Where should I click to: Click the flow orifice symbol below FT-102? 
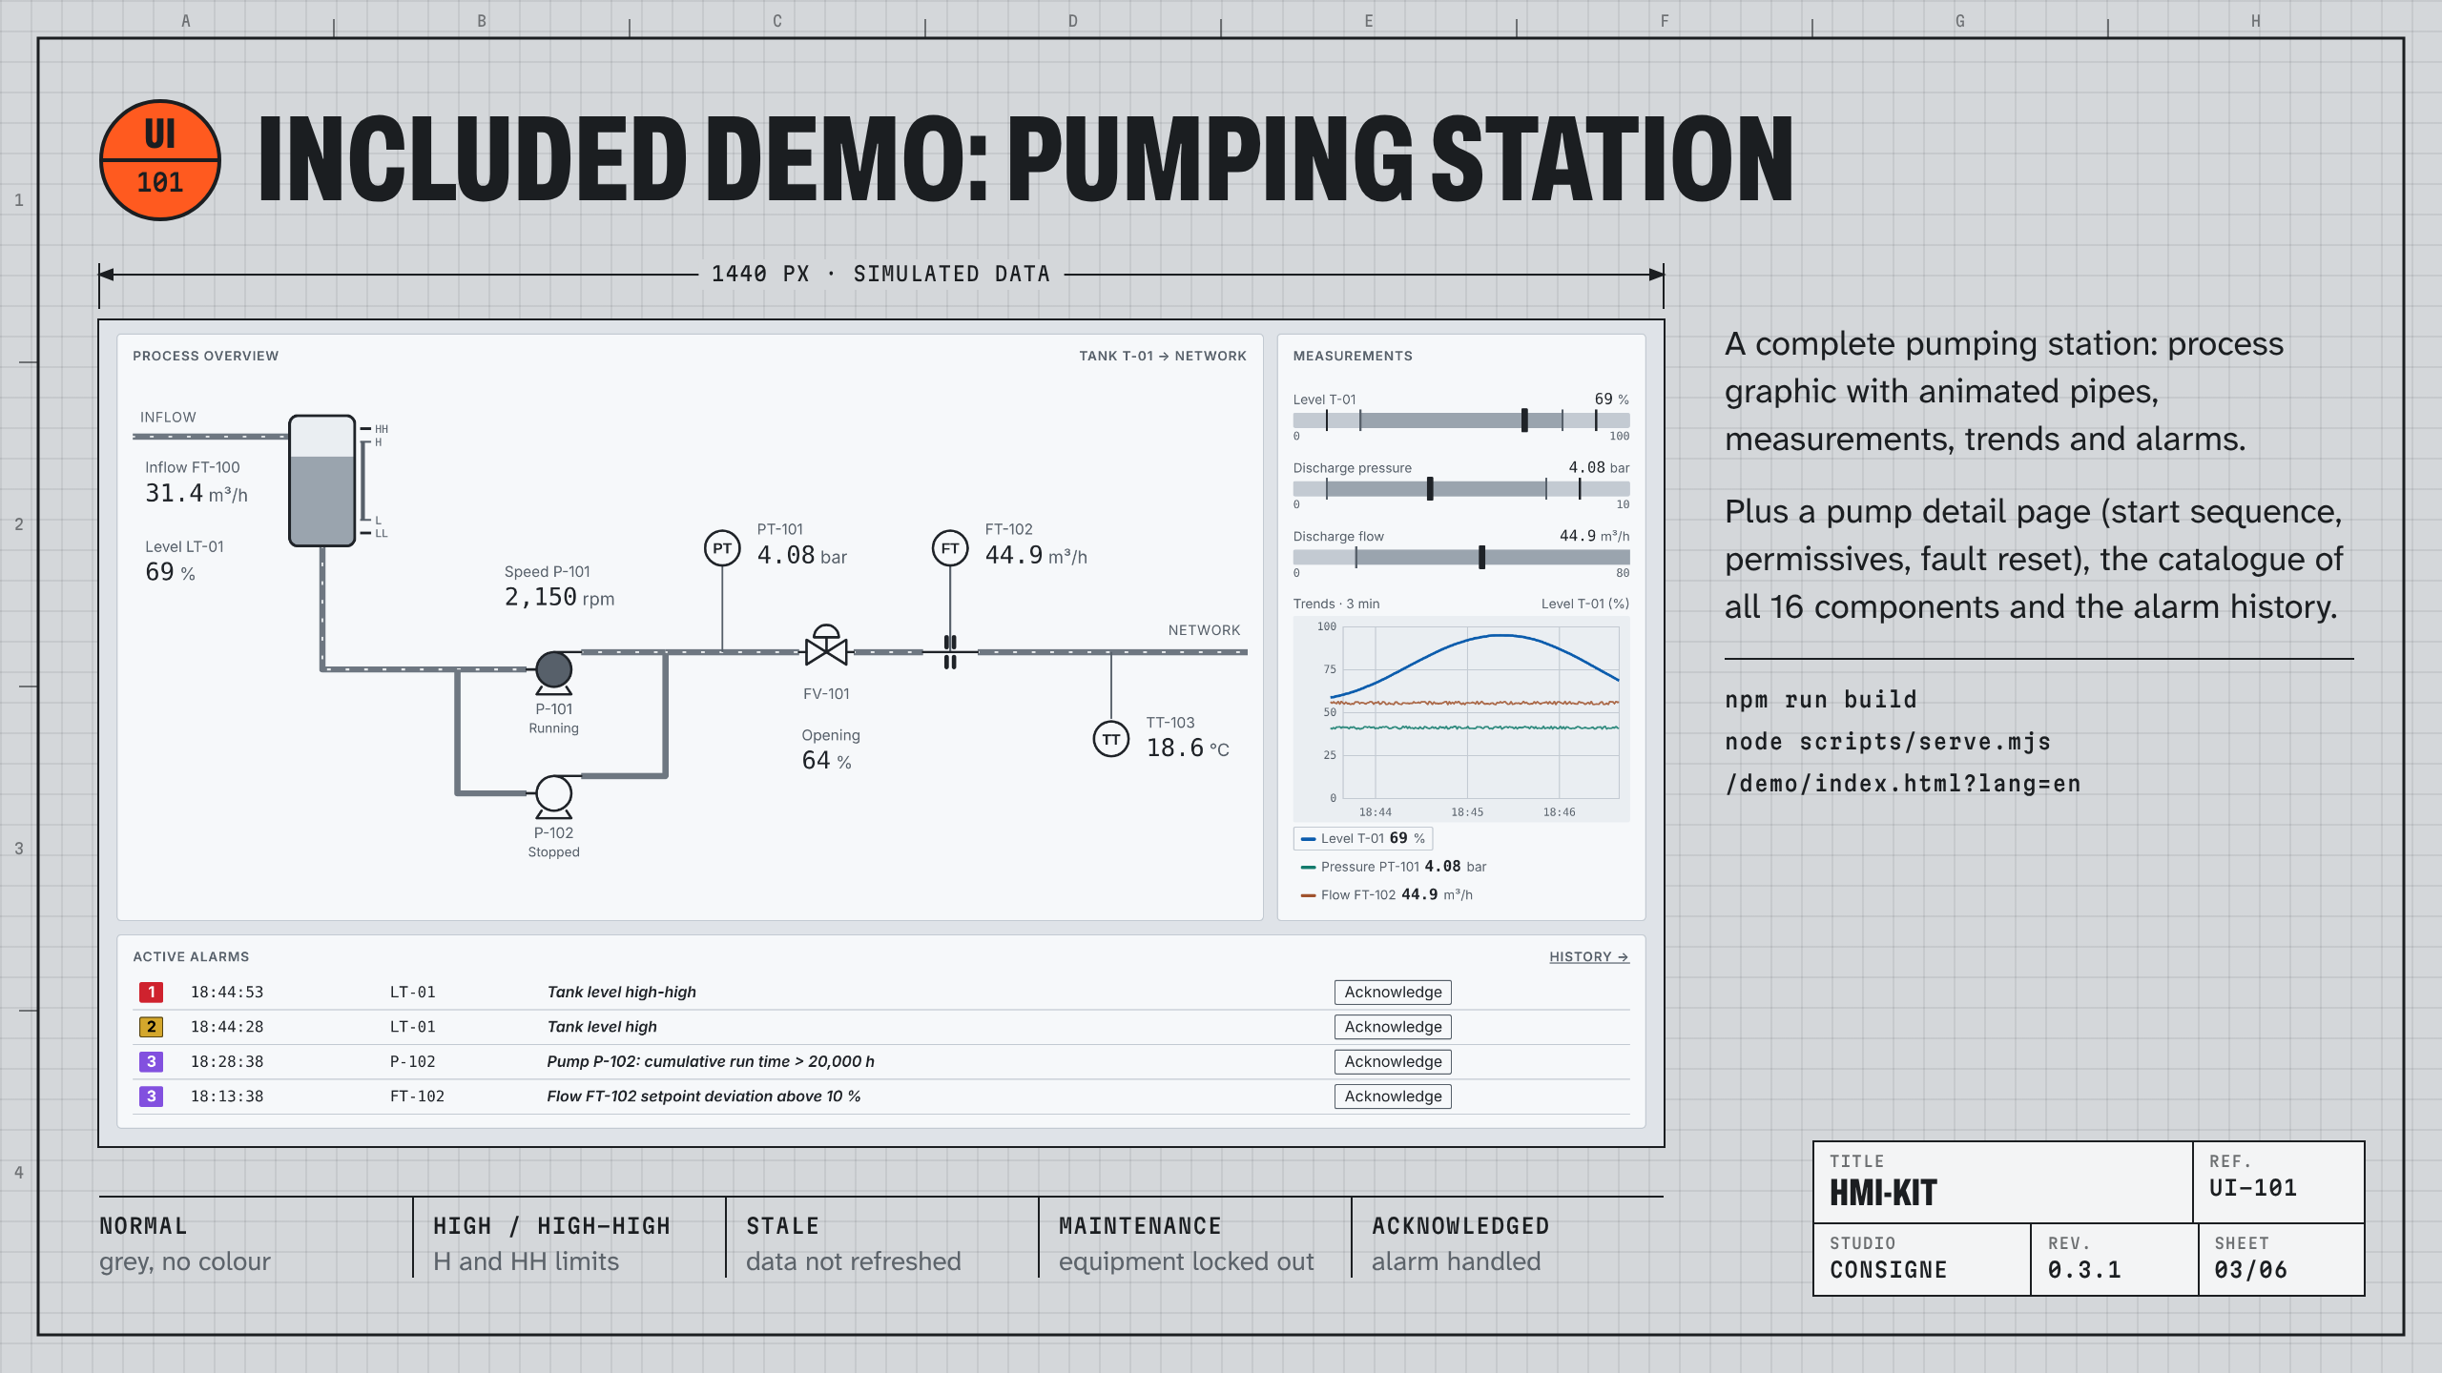950,652
